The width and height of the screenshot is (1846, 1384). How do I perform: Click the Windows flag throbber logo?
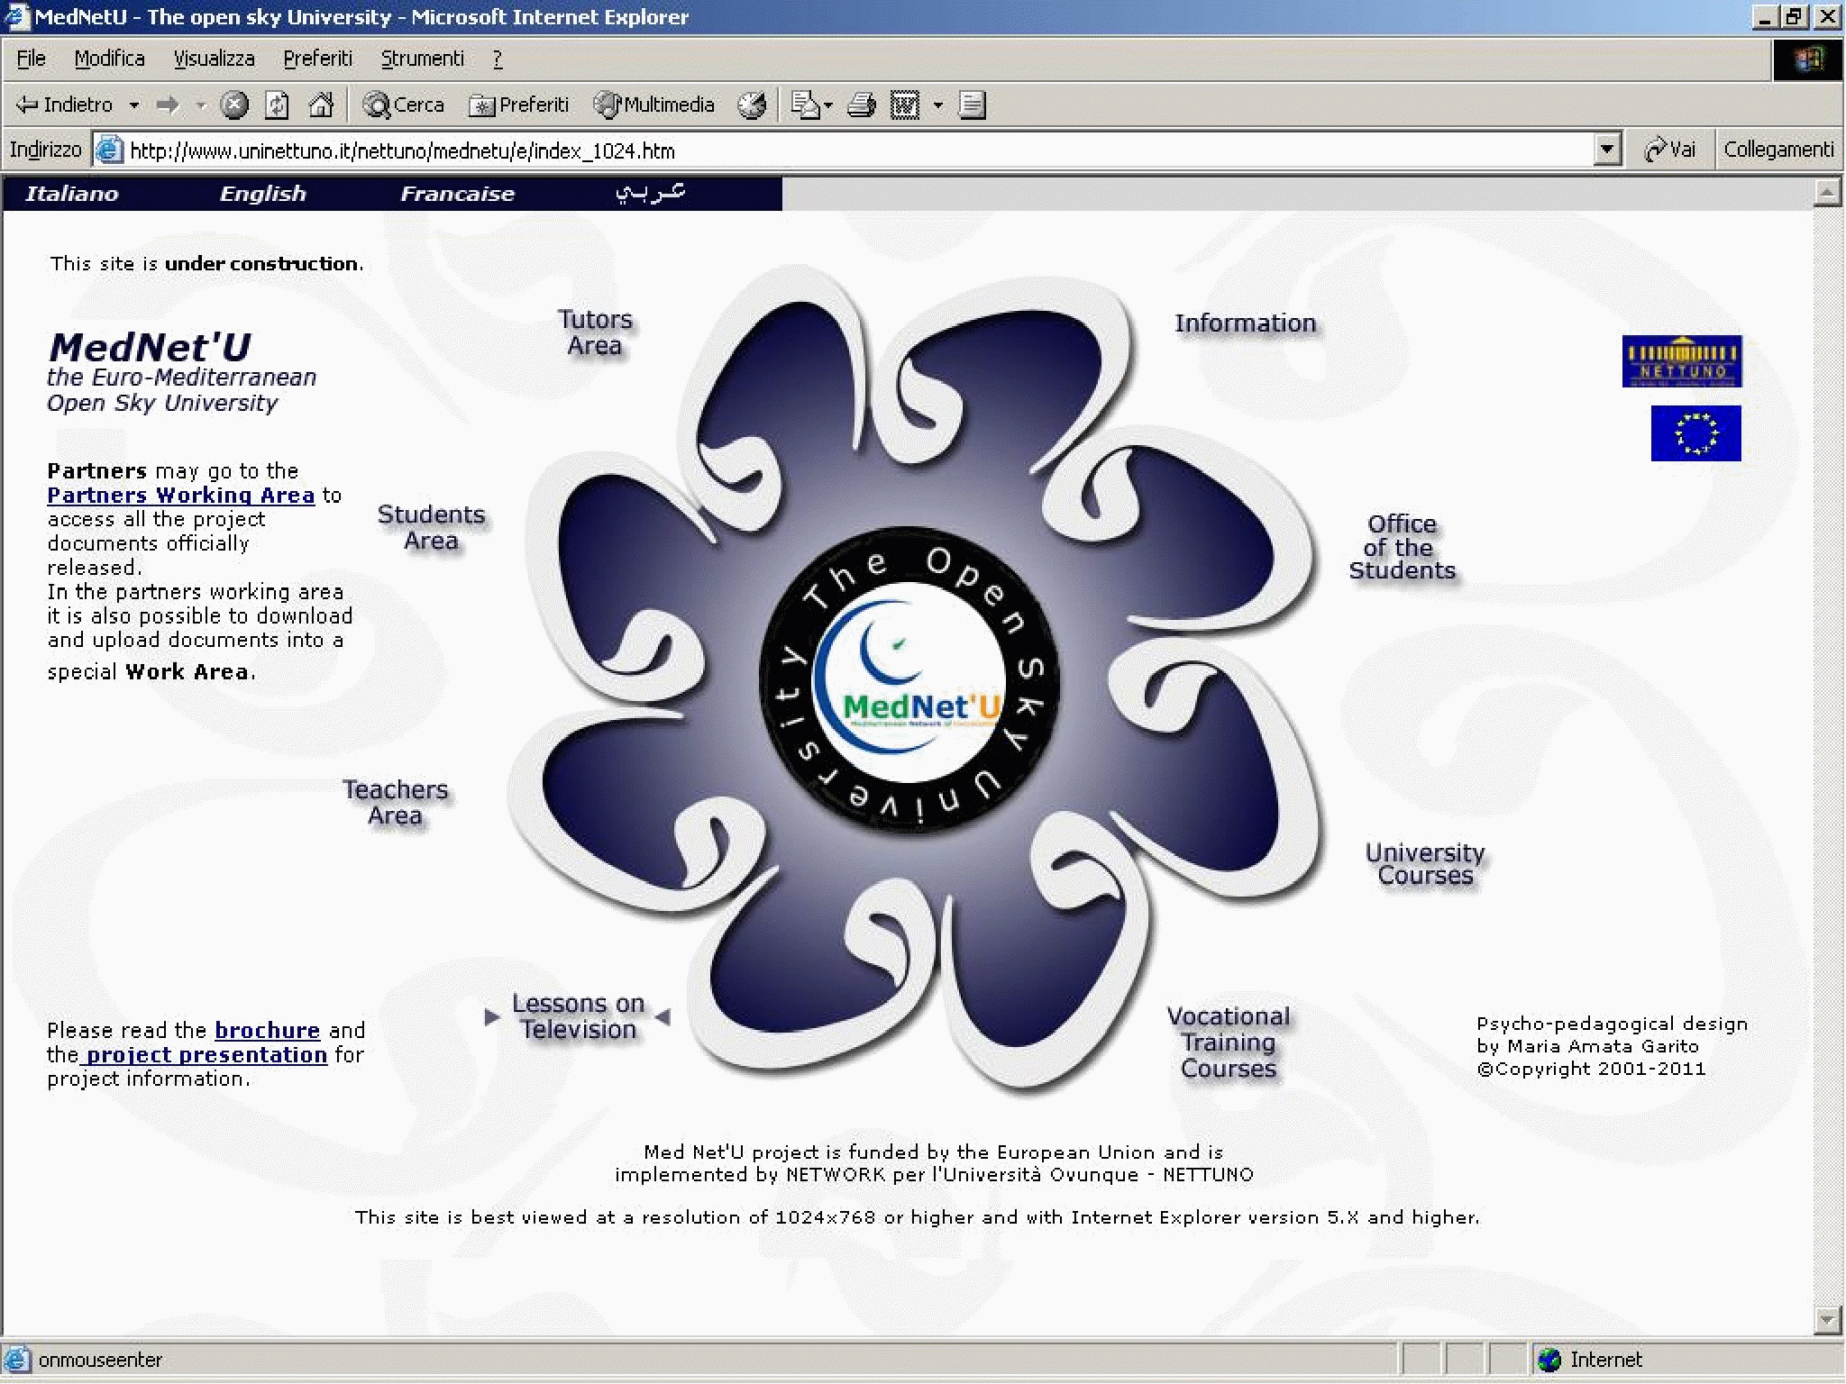(x=1807, y=60)
